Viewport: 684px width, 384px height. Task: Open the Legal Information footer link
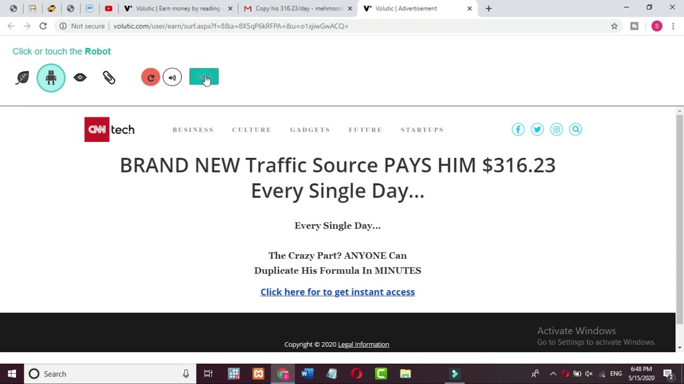pyautogui.click(x=363, y=345)
